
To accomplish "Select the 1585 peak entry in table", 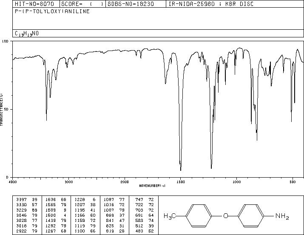I will coord(56,205).
